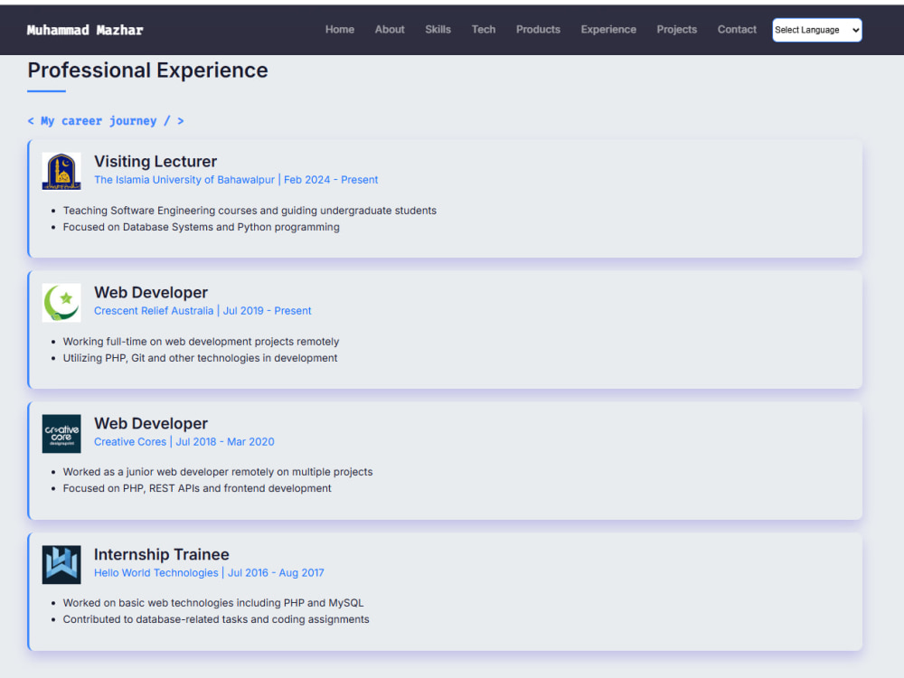Click the Web Developer heading at Crescent Relief
Image resolution: width=904 pixels, height=678 pixels.
(151, 292)
